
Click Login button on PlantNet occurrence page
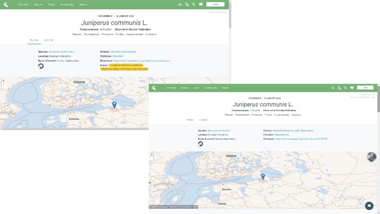pos(215,4)
